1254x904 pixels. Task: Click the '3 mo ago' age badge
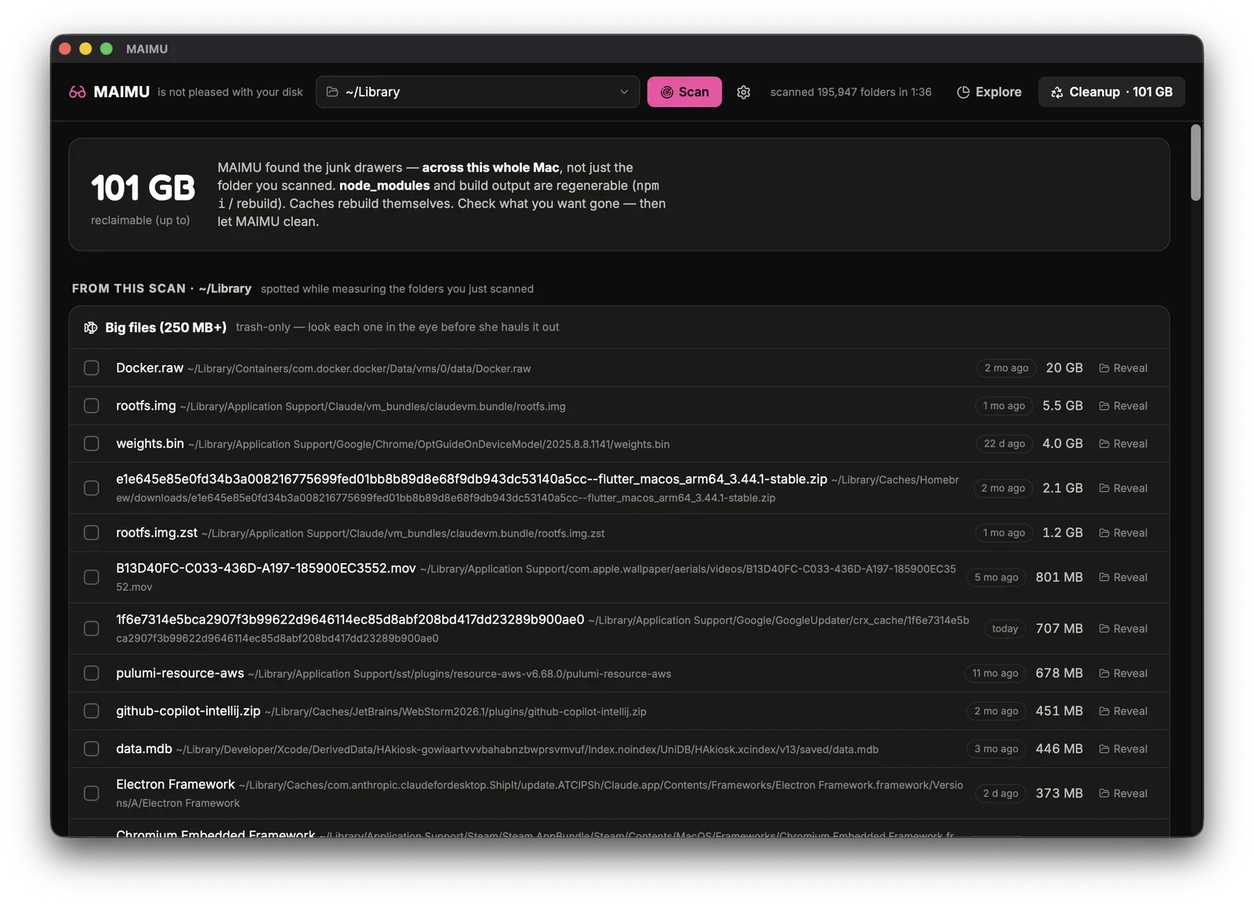coord(996,749)
